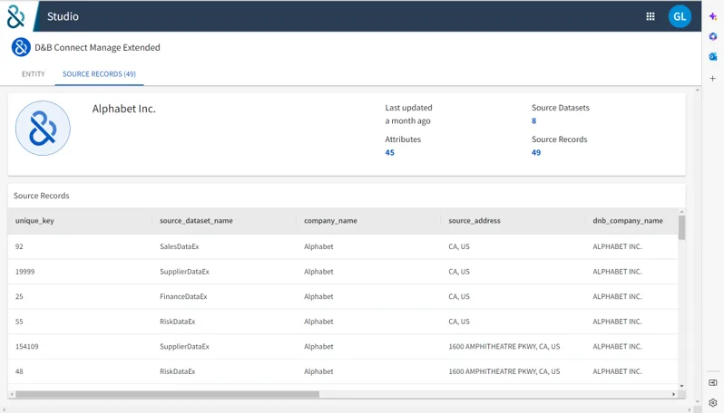Click the page scroll down arrow
Screen dimensions: 724x413
pos(697,402)
